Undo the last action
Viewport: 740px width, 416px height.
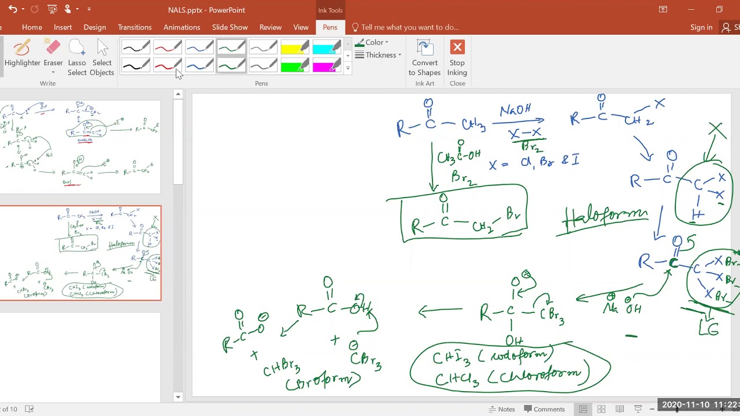13,9
